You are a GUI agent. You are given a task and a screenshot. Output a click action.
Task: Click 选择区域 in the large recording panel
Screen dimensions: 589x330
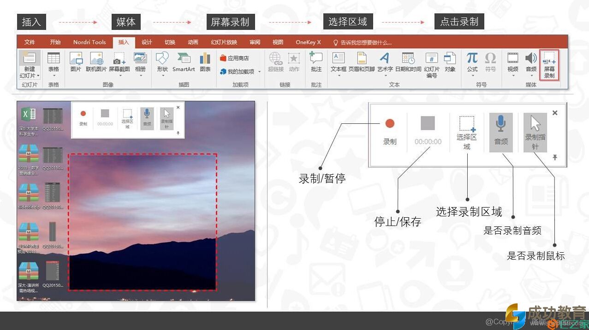pos(467,132)
